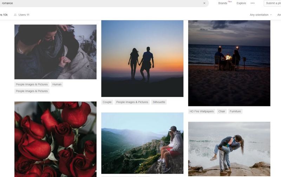Expand the Any orientation dropdown
The height and width of the screenshot is (177, 281).
coord(261,15)
